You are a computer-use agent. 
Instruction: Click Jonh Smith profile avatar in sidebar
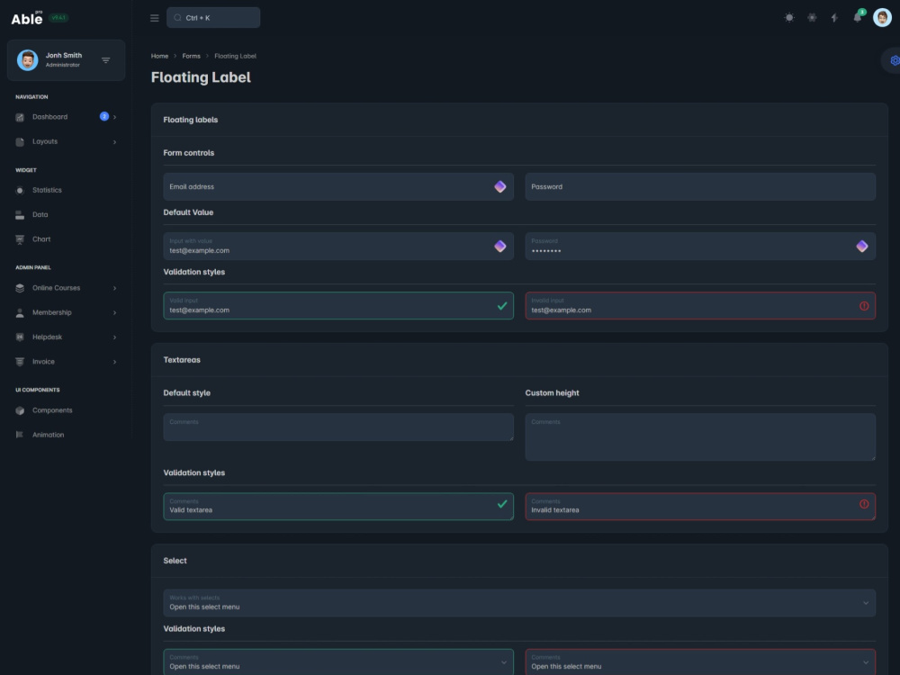(x=28, y=59)
